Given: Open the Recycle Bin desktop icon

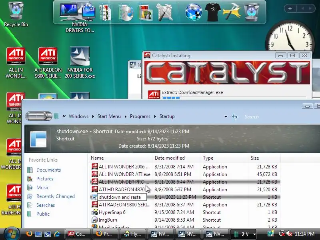Looking at the screenshot, I should (x=16, y=14).
